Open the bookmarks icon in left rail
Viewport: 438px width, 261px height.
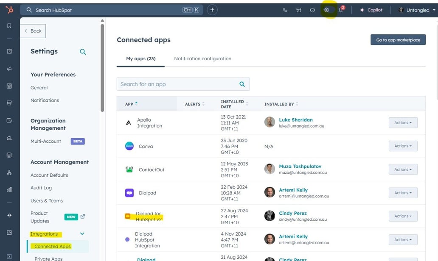[x=9, y=26]
